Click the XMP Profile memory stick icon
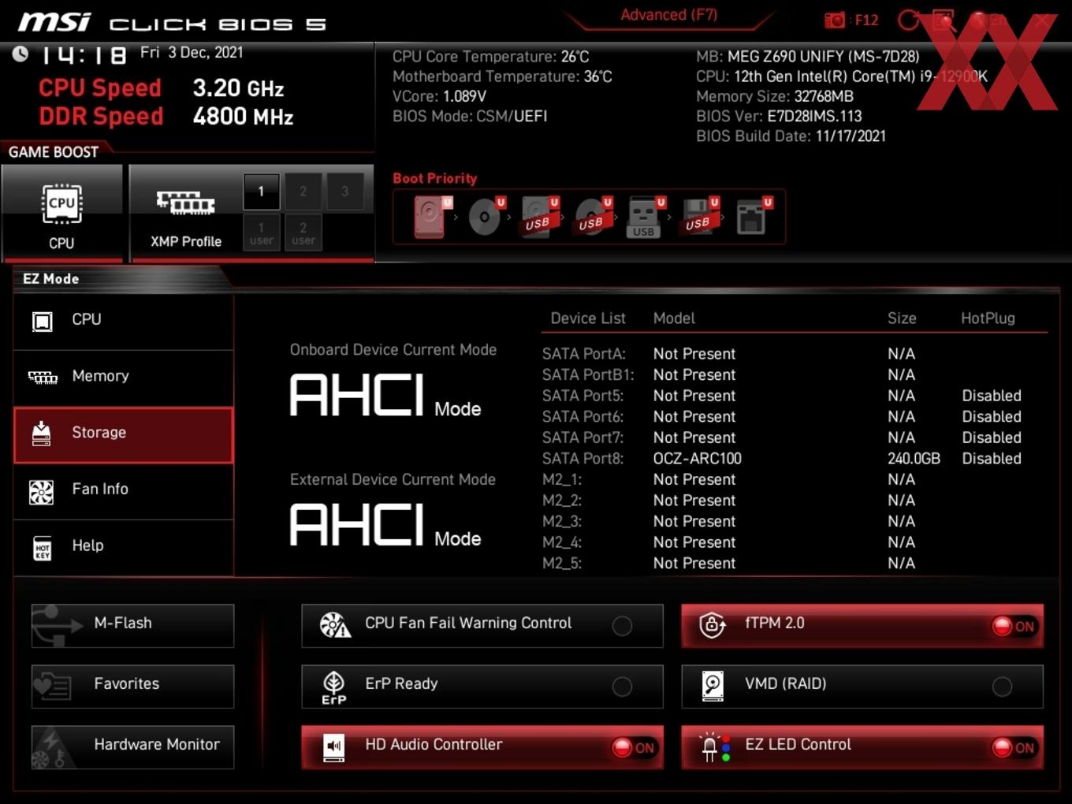 coord(185,203)
